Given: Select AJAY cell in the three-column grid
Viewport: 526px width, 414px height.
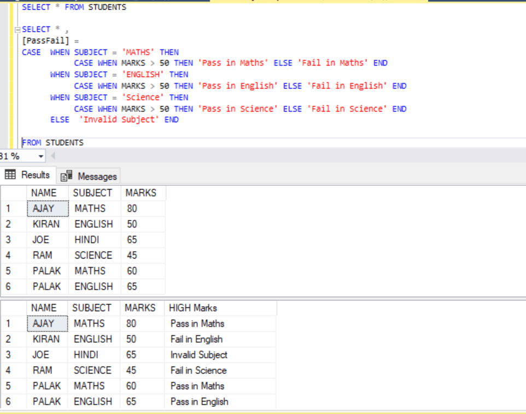Looking at the screenshot, I should (48, 209).
